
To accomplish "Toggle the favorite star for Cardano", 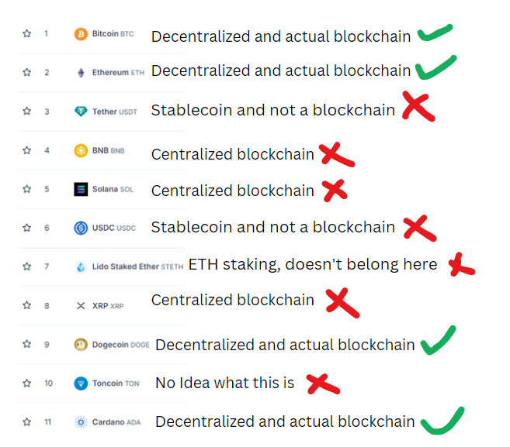I will 27,422.
